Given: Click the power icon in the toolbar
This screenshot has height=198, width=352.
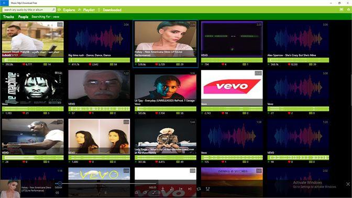Looking at the screenshot, I should (x=348, y=9).
